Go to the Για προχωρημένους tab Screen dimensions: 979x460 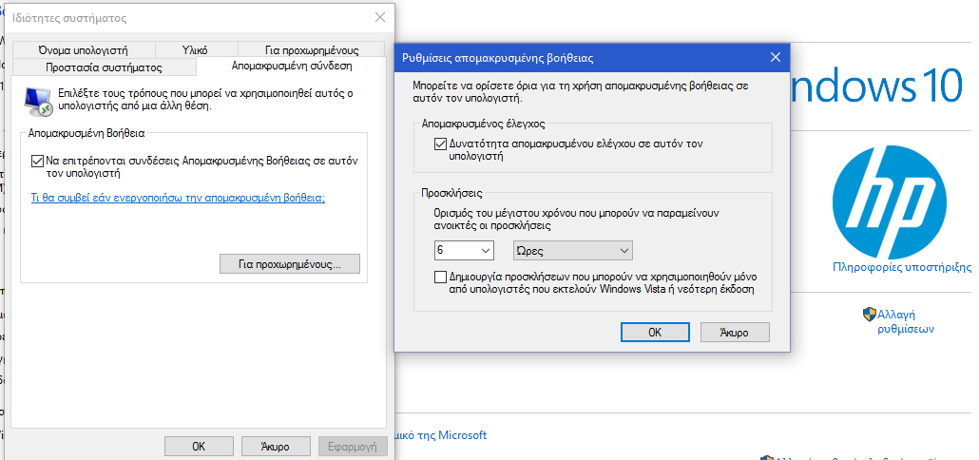(311, 50)
